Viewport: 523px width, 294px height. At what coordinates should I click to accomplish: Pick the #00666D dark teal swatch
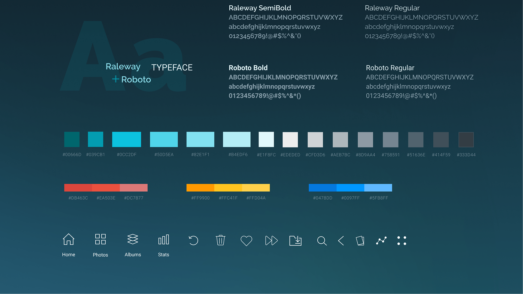pyautogui.click(x=72, y=139)
